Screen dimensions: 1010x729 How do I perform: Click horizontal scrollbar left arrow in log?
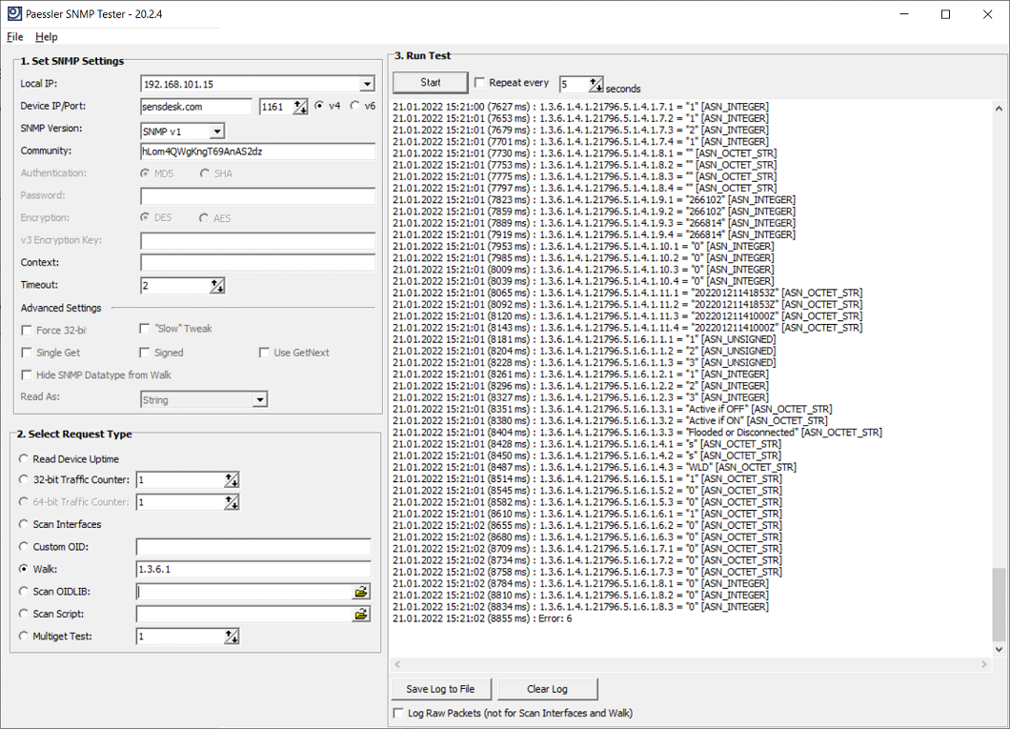pos(397,664)
